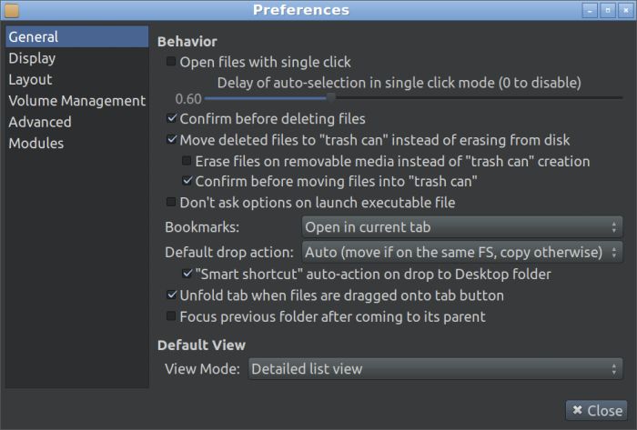Screen dimensions: 637x430
Task: Uncheck Move deleted files to trash can
Action: coord(171,141)
